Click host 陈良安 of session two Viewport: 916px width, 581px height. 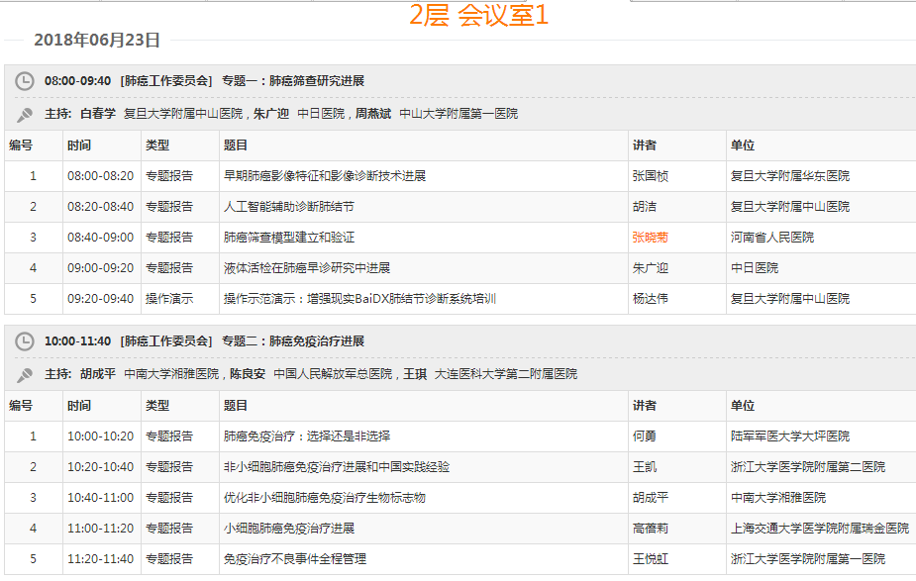[250, 375]
